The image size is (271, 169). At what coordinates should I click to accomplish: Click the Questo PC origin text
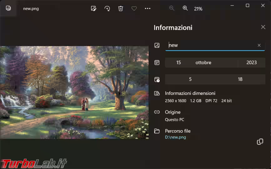[174, 120]
